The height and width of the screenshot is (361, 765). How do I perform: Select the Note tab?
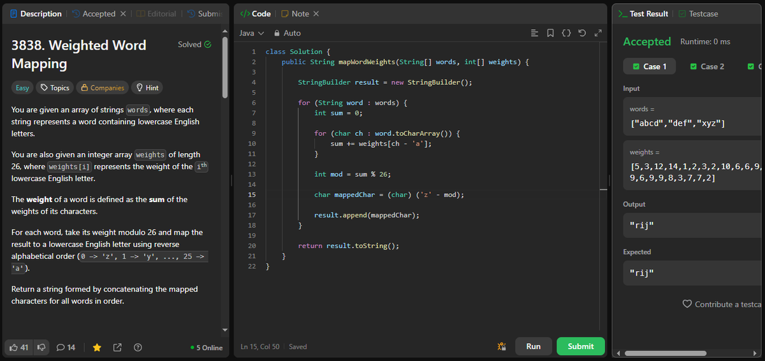(296, 13)
